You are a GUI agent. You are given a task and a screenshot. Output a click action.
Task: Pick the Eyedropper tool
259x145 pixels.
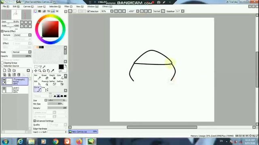coord(52,71)
